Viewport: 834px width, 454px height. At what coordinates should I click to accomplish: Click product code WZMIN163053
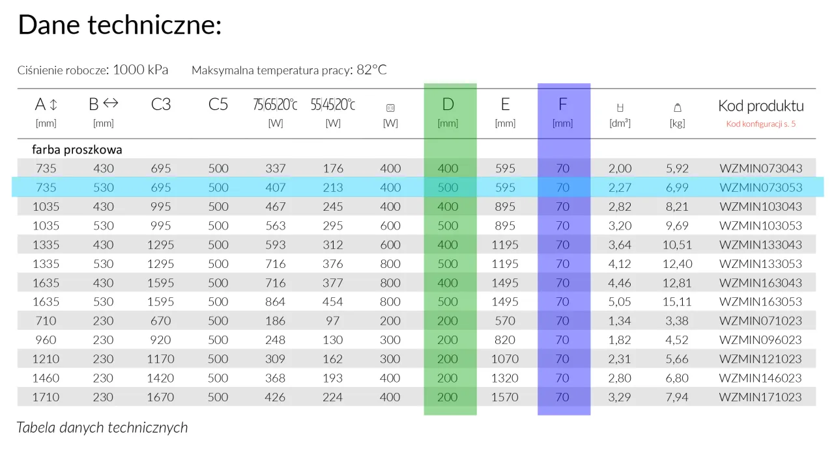760,302
